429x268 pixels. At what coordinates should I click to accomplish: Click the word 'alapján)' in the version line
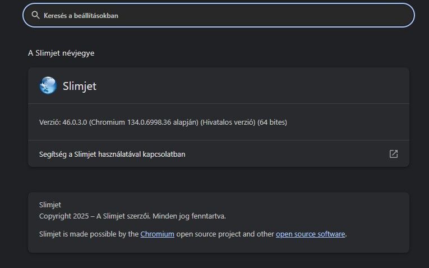click(186, 122)
